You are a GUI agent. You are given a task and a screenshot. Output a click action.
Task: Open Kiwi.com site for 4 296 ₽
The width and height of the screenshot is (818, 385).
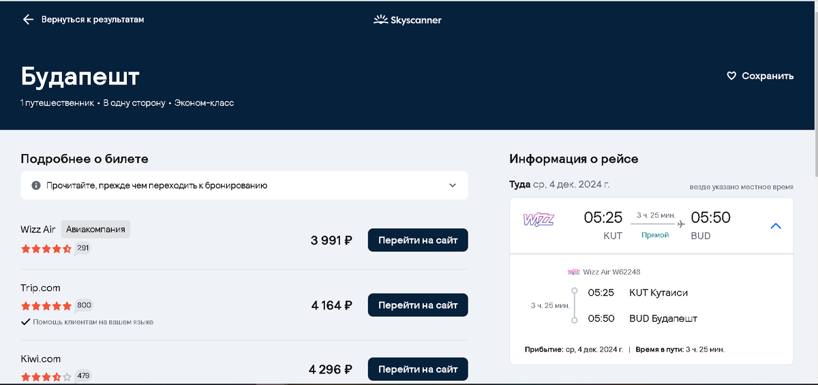(418, 369)
